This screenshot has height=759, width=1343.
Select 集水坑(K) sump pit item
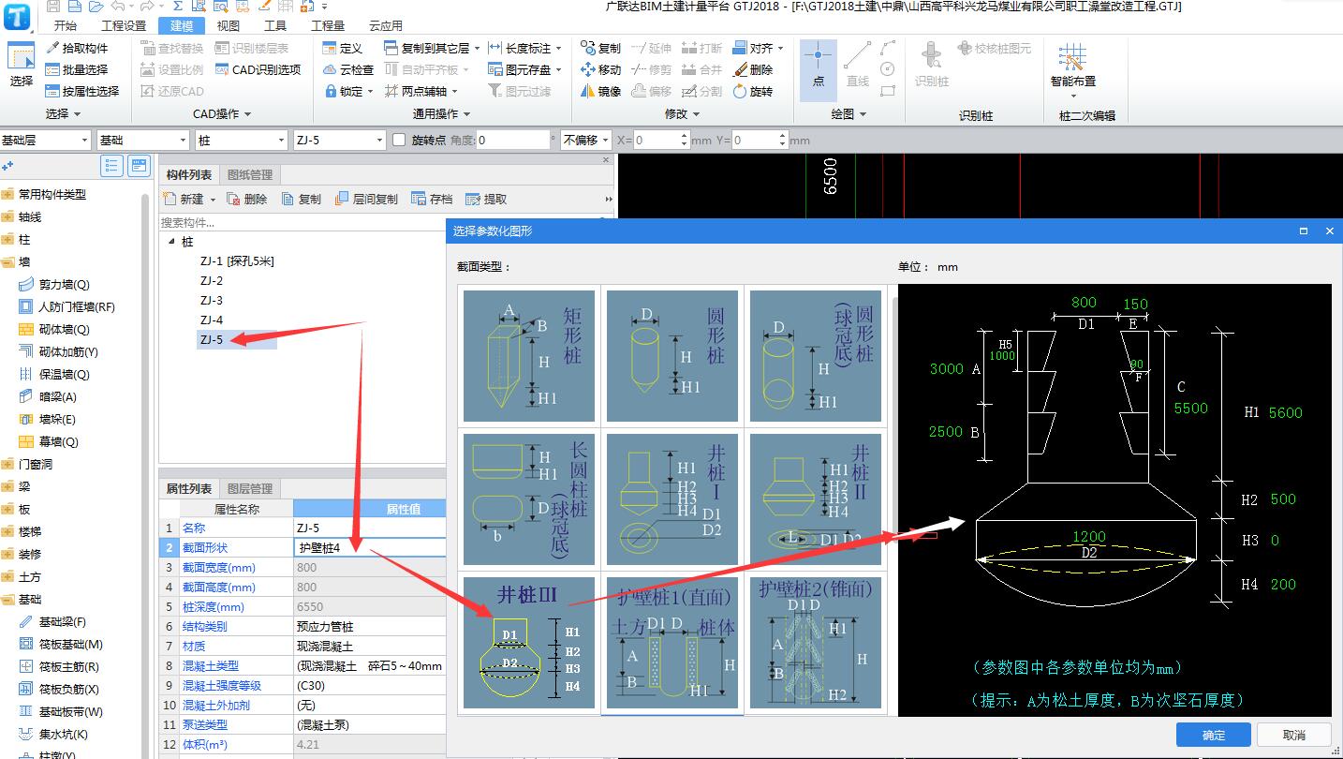(x=53, y=735)
